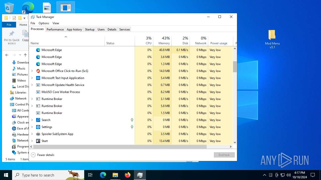The height and width of the screenshot is (180, 321).
Task: Sort processes by the Memory column header
Action: [x=162, y=41]
